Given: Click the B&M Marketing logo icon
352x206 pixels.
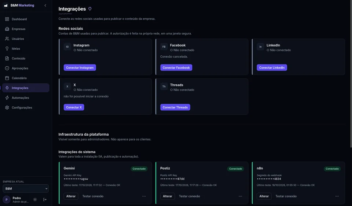Looking at the screenshot, I should pyautogui.click(x=6, y=5).
